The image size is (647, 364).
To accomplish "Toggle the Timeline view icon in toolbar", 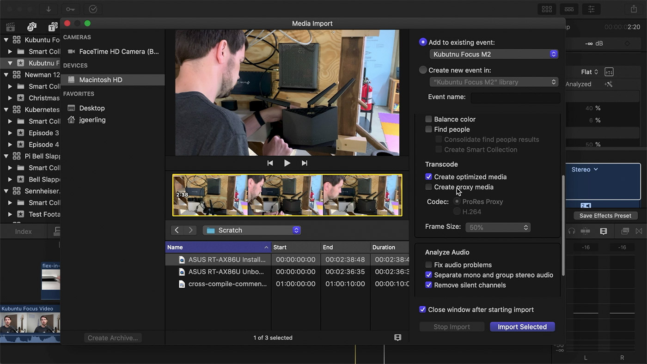I will pyautogui.click(x=569, y=9).
